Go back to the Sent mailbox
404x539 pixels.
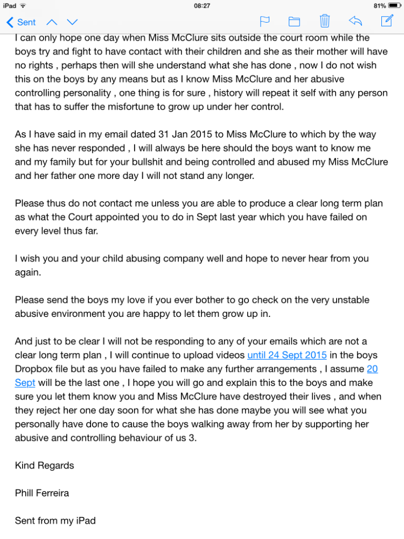tap(20, 22)
